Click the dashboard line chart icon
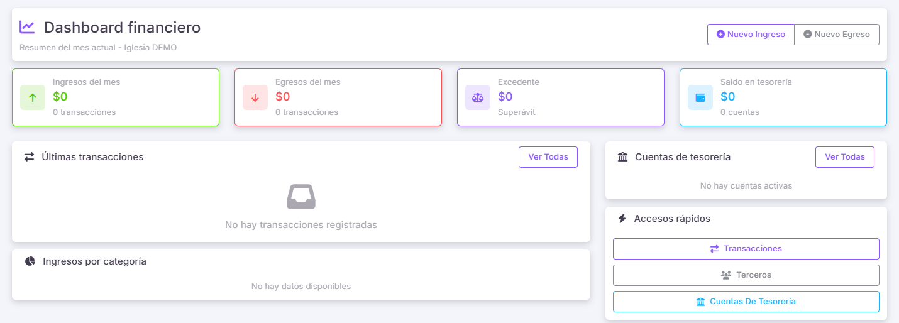 tap(27, 27)
